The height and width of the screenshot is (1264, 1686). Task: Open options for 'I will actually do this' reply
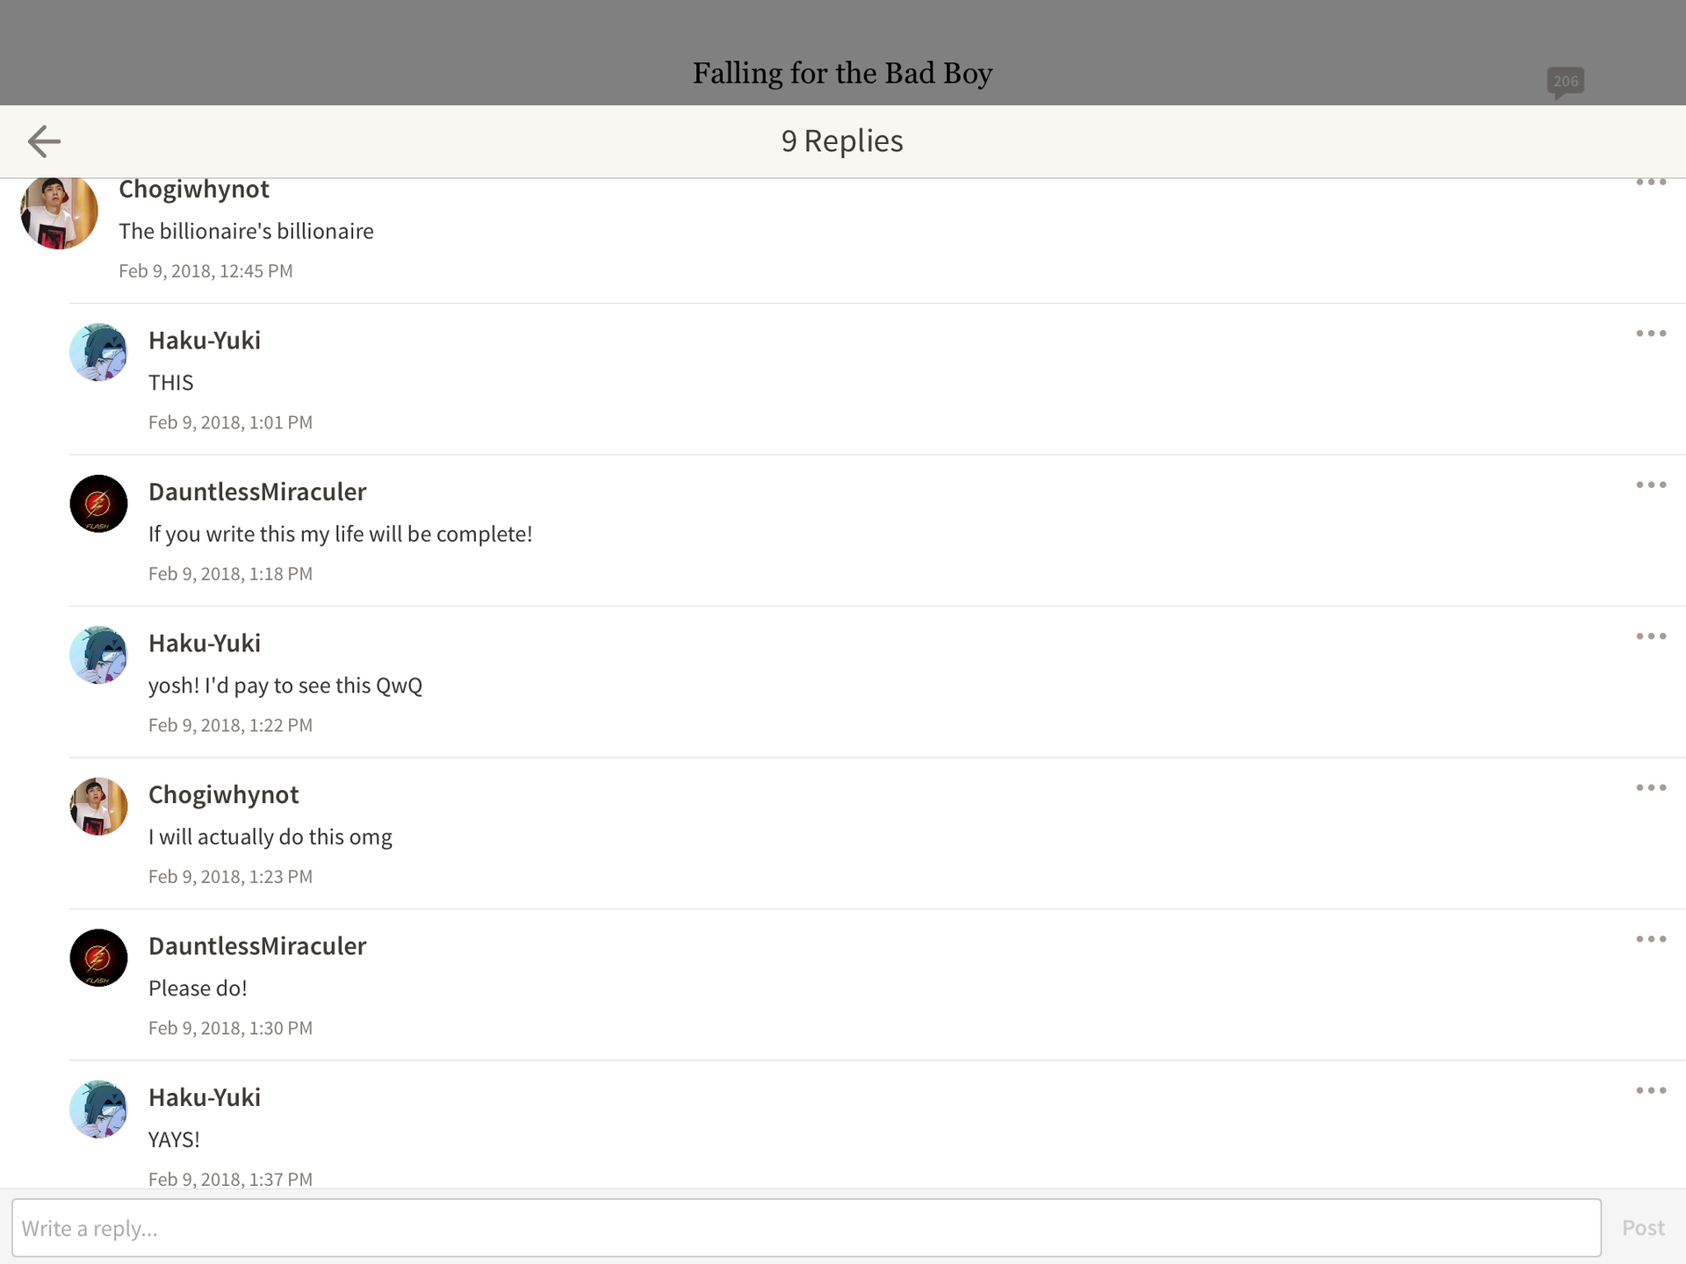point(1651,787)
